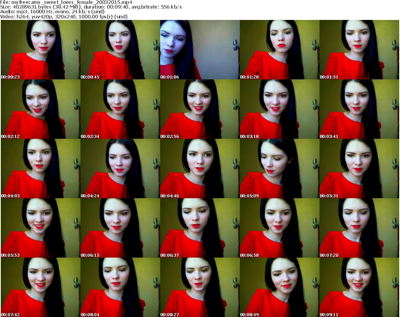Select the frame stamped 00:05:31
Image resolution: width=400 pixels, height=317 pixels.
[x=359, y=168]
